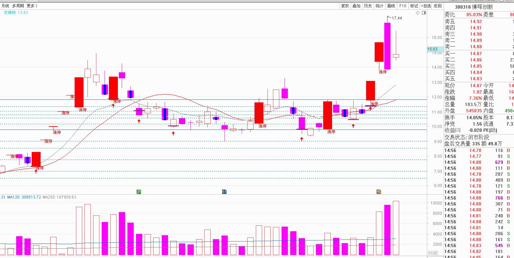
Task: Select the 买二 bid price 14.86
Action: point(476,60)
